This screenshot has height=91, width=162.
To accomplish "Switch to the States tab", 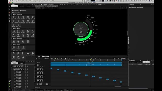I will click(39, 56).
